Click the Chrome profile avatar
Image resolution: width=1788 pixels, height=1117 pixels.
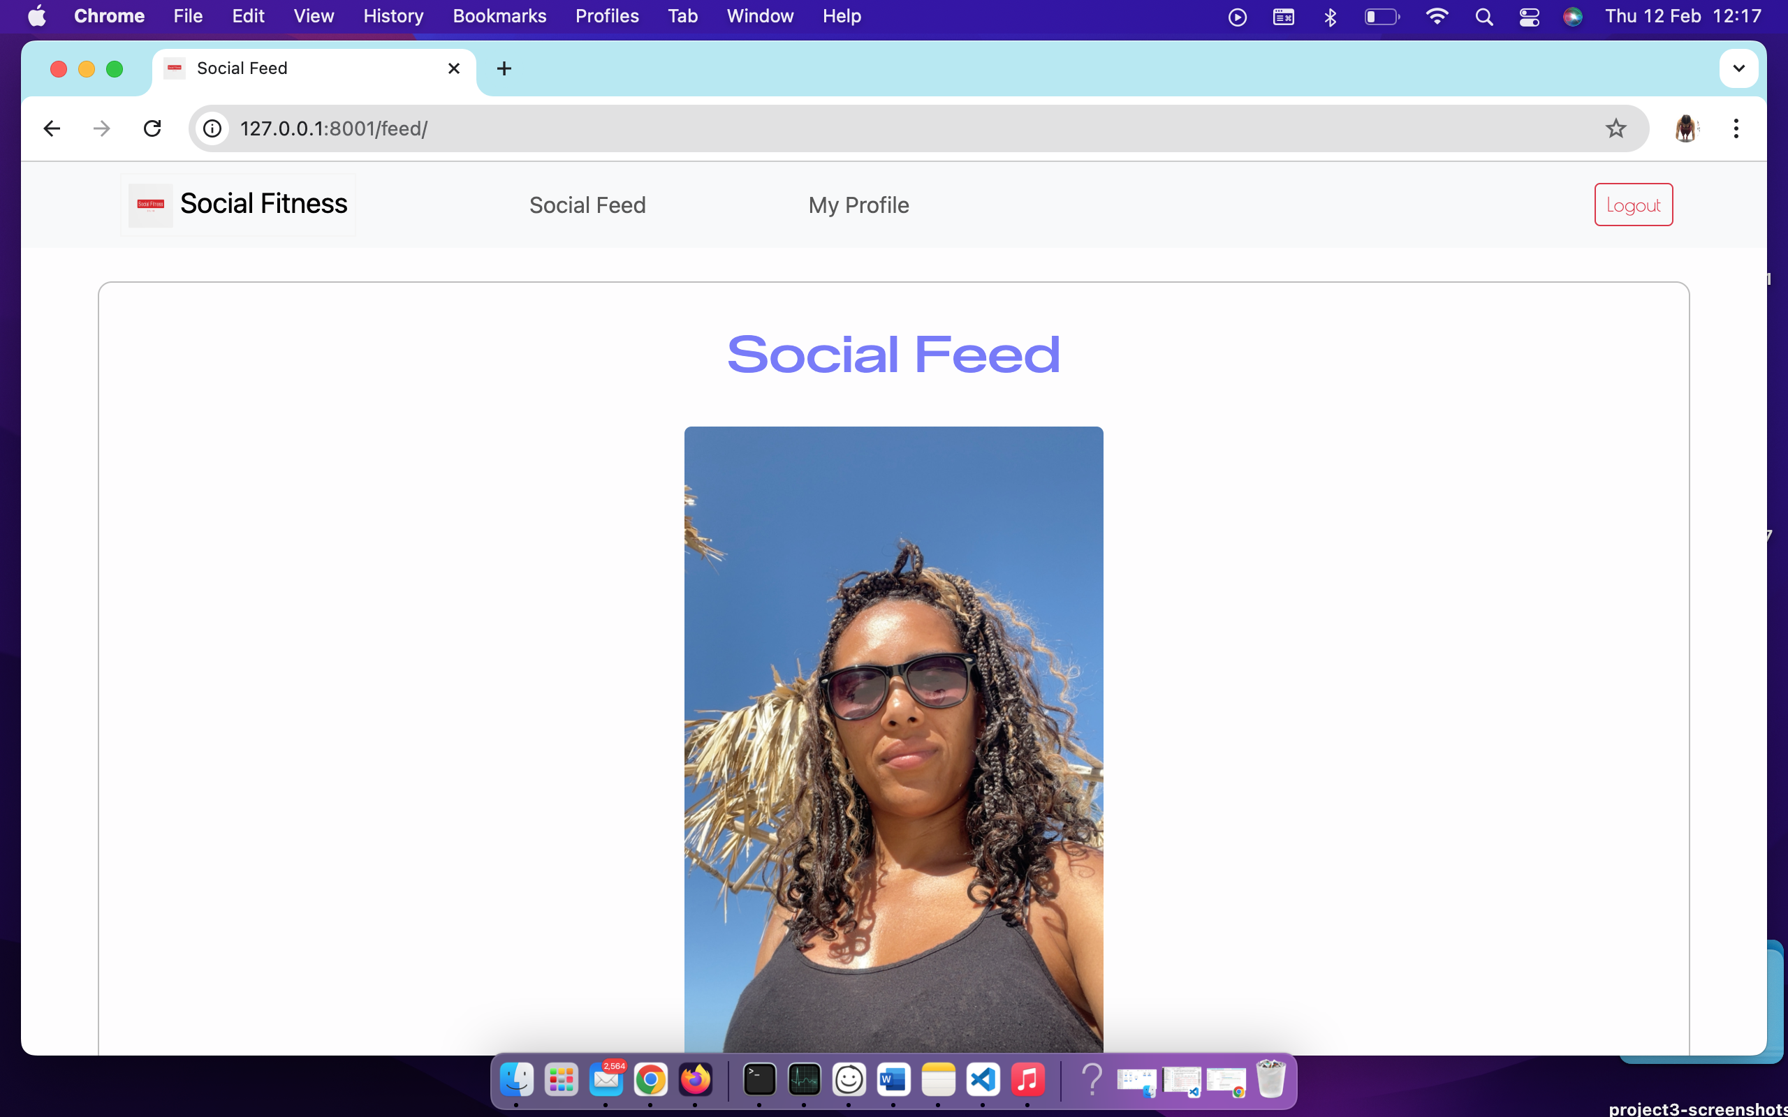[1687, 128]
